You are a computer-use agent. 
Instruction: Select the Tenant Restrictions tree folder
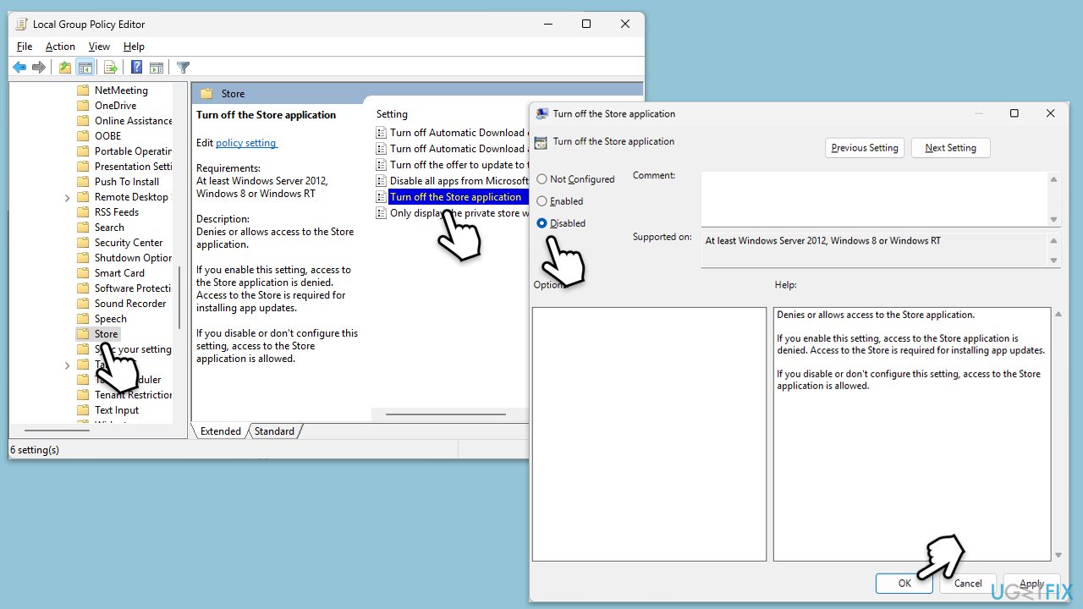pyautogui.click(x=133, y=395)
